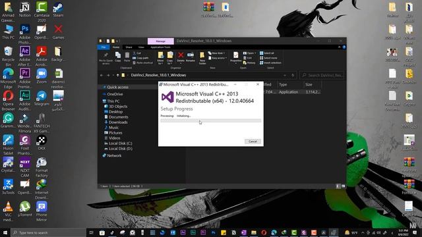Select OneDrive in the navigation pane
This screenshot has width=422, height=237.
pos(115,94)
